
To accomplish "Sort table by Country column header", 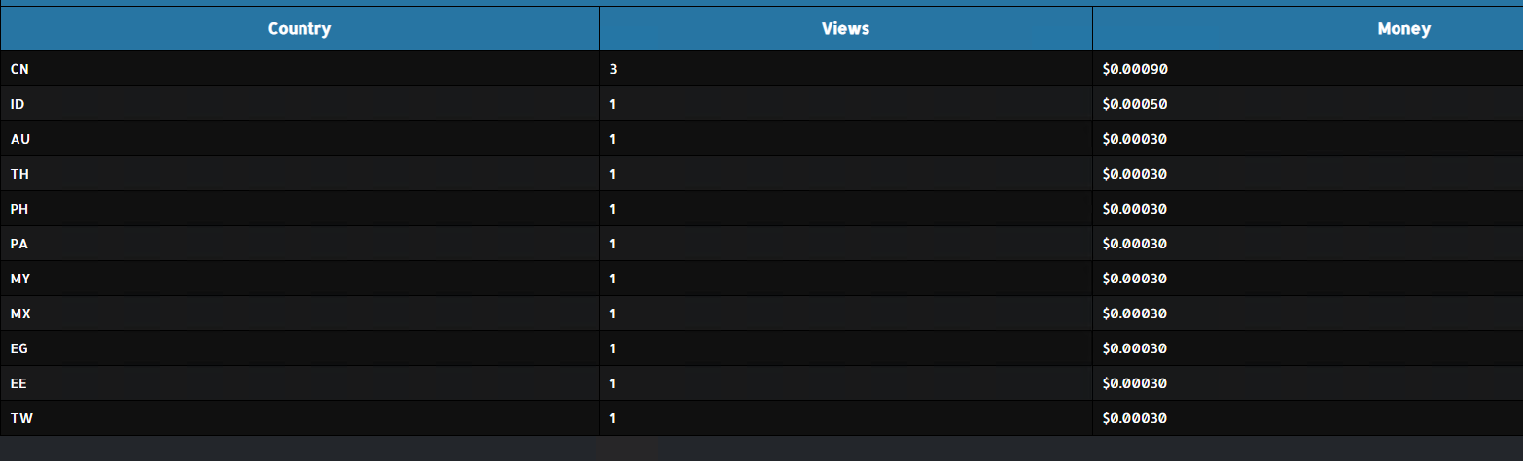I will [x=300, y=29].
